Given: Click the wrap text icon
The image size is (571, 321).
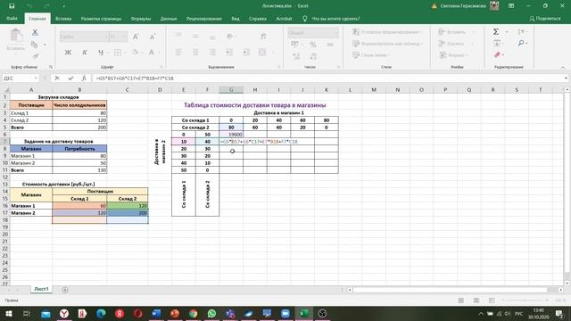Looking at the screenshot, I should click(x=263, y=37).
